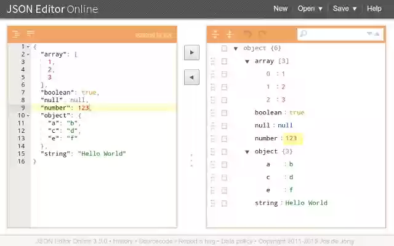This screenshot has width=394, height=246.
Task: Open the action menu square for 'c : d' row
Action: 224,178
